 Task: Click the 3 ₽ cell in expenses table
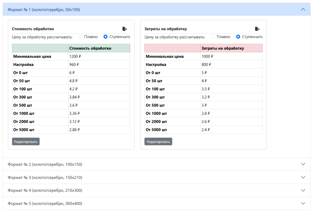click(x=231, y=105)
